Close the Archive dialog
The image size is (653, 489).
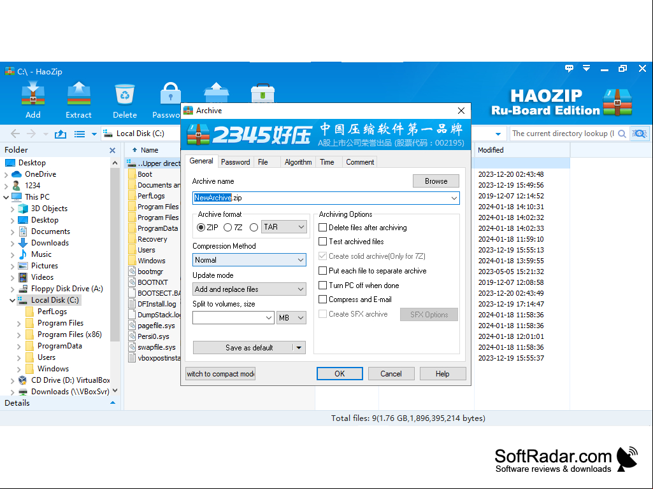461,111
